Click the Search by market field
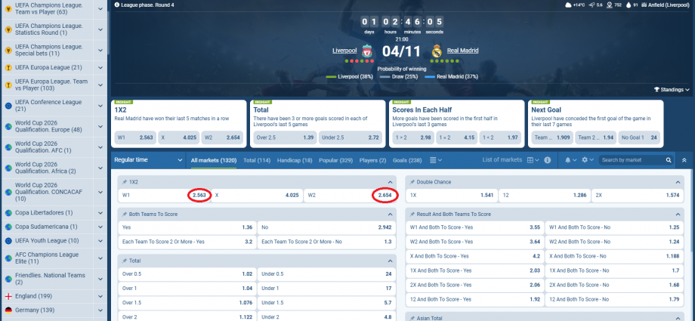 pos(631,160)
